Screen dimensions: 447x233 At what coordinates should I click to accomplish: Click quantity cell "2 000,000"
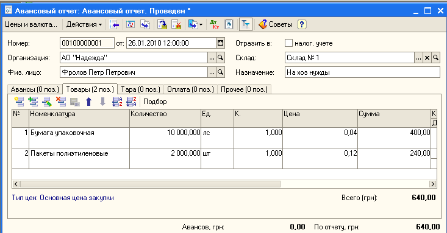point(165,158)
